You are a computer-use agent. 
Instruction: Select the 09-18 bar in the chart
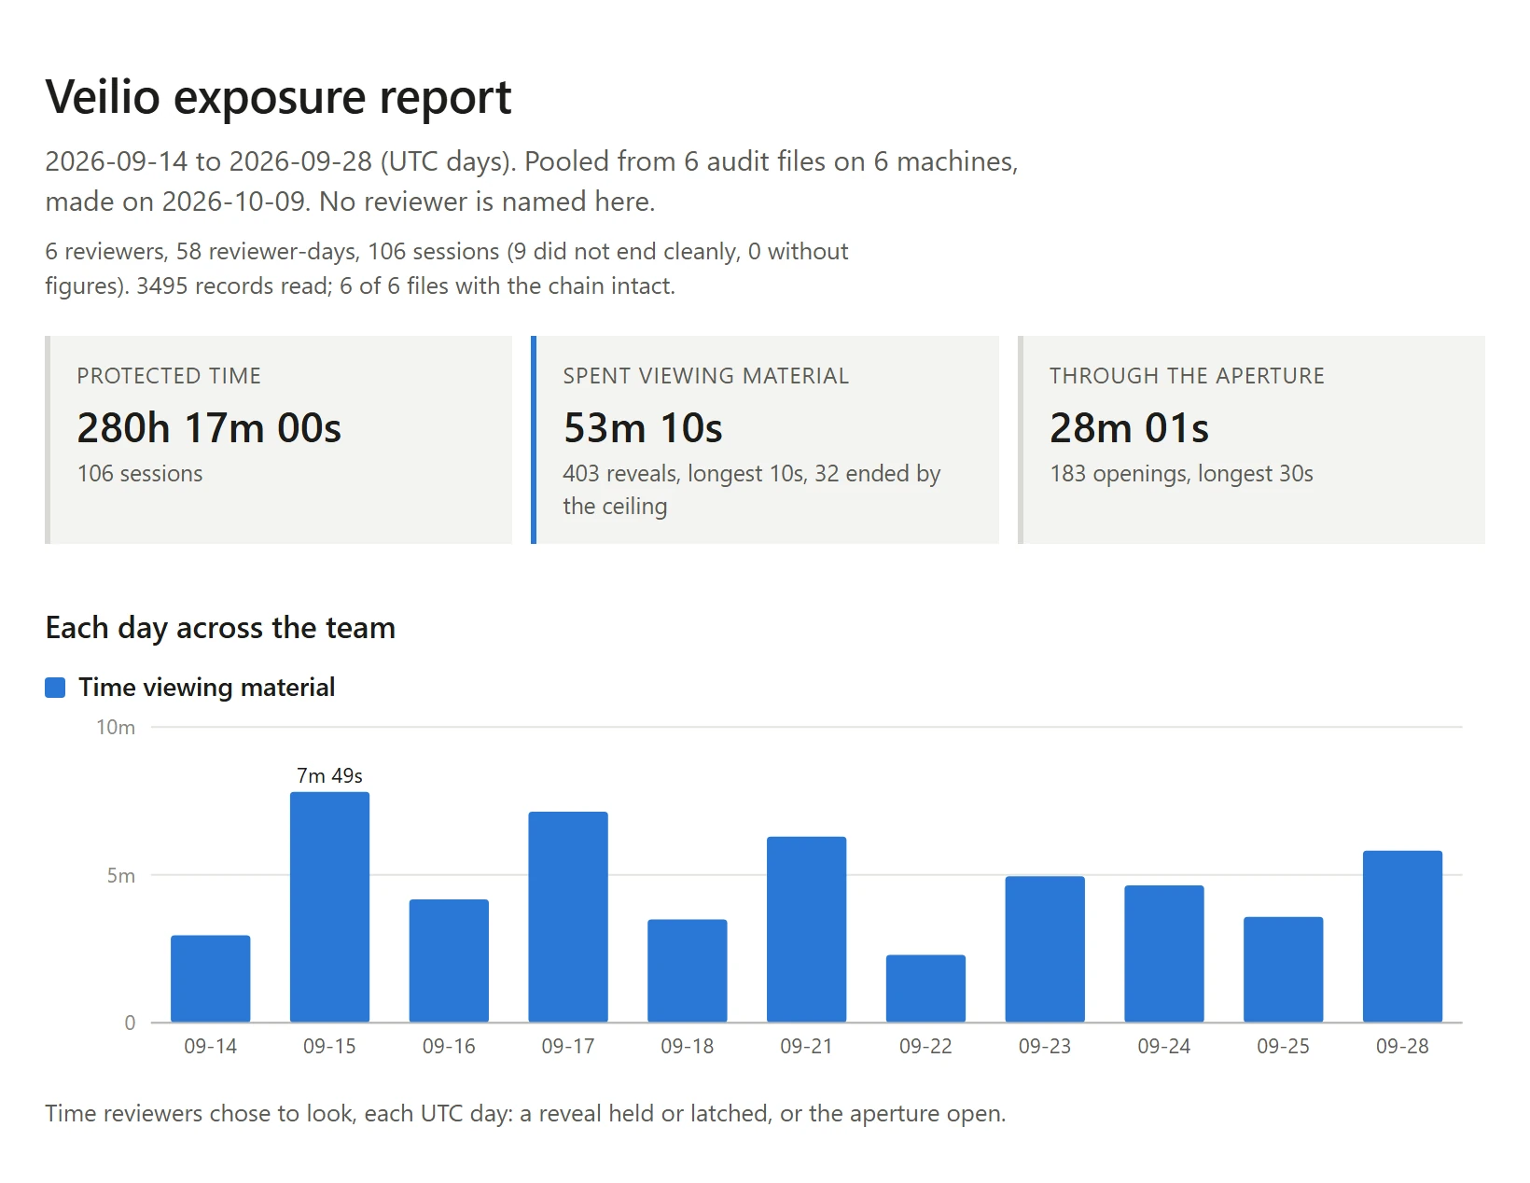point(688,971)
